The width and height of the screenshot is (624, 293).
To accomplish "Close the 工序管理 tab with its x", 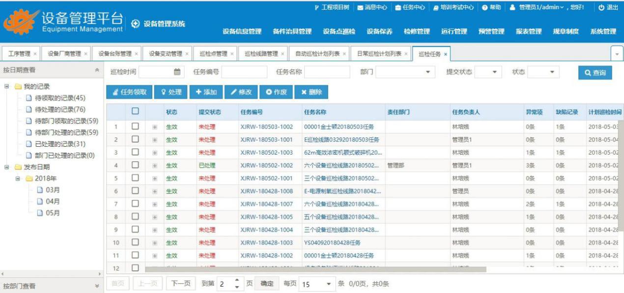I will click(x=35, y=54).
